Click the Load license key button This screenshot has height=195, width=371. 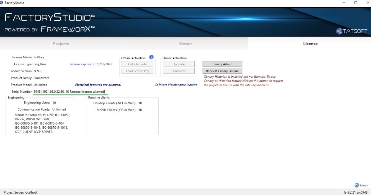[x=137, y=71]
